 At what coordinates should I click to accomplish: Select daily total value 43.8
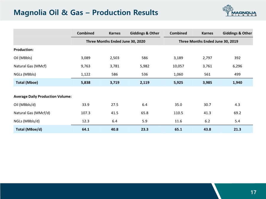(207, 129)
